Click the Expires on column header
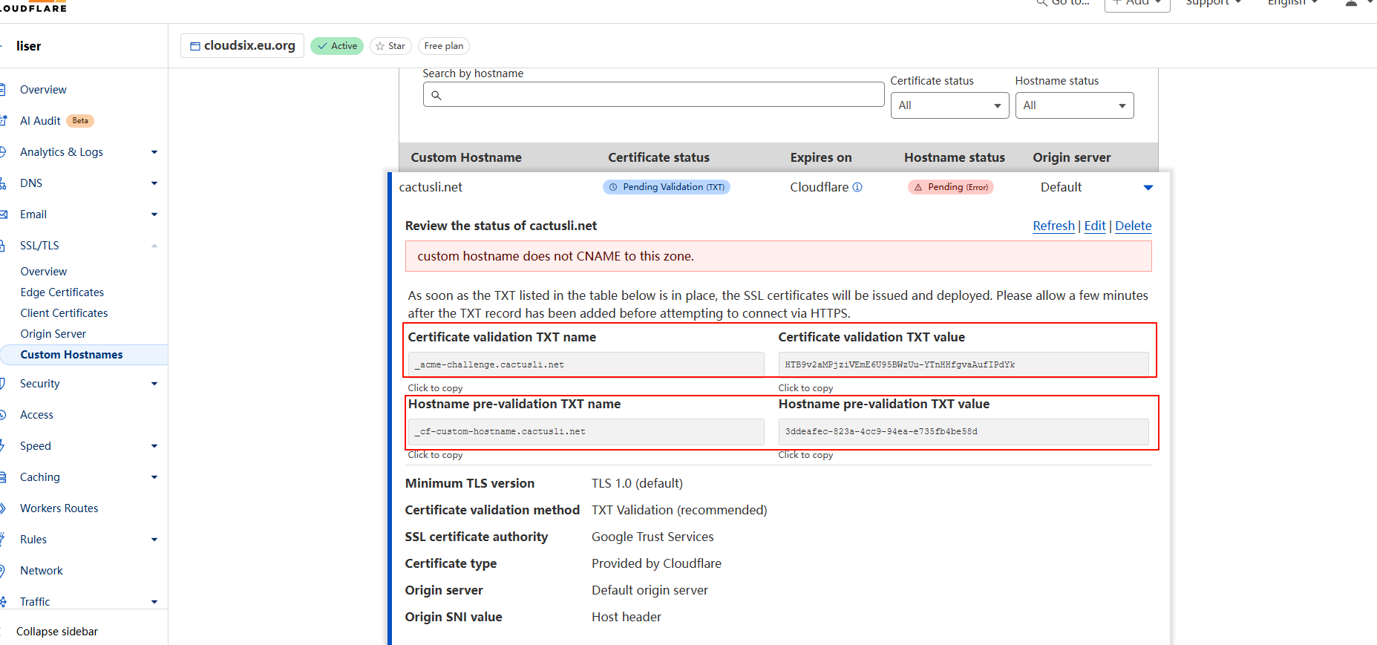Viewport: 1377px width, 645px height. pyautogui.click(x=821, y=157)
